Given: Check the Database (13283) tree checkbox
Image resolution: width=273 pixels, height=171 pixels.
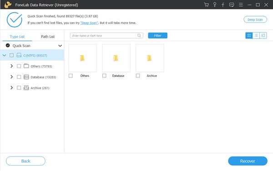Looking at the screenshot, I should (19, 77).
